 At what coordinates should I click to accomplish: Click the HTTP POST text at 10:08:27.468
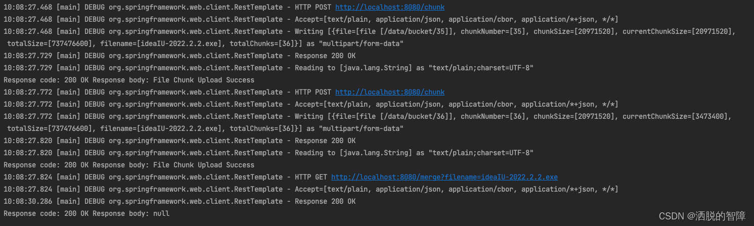[313, 7]
